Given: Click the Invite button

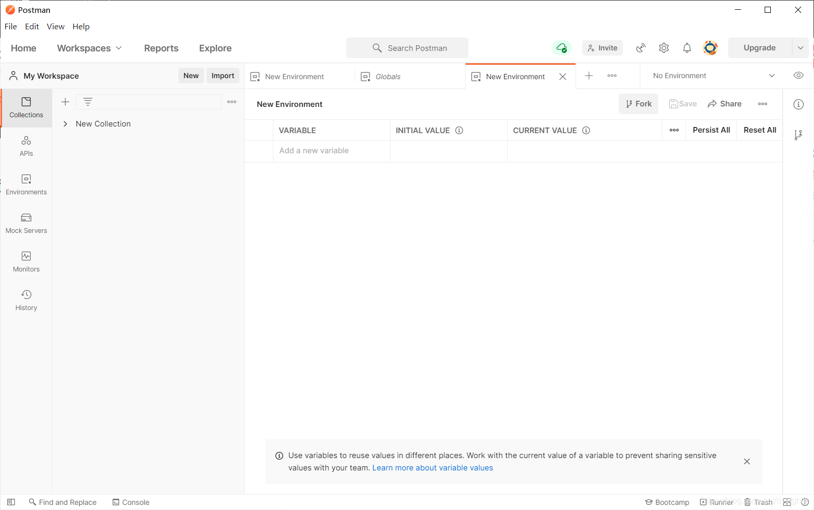Looking at the screenshot, I should (x=602, y=48).
